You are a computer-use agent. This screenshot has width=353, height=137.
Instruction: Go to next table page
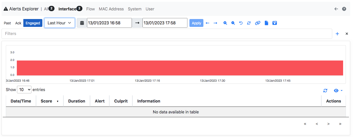point(328,124)
